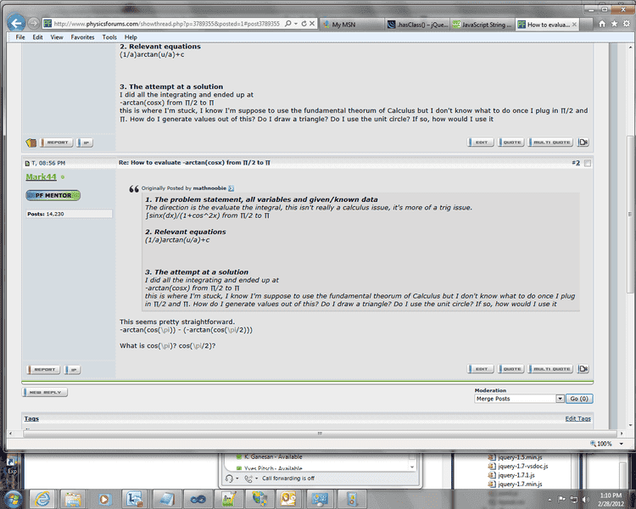Click headset icon in the Lync window
Image resolution: width=636 pixels, height=509 pixels.
point(229,478)
